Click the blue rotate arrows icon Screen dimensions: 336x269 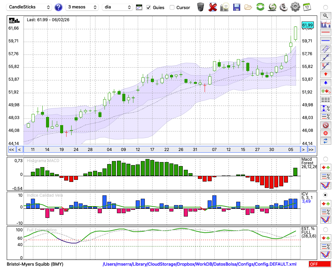click(x=326, y=141)
